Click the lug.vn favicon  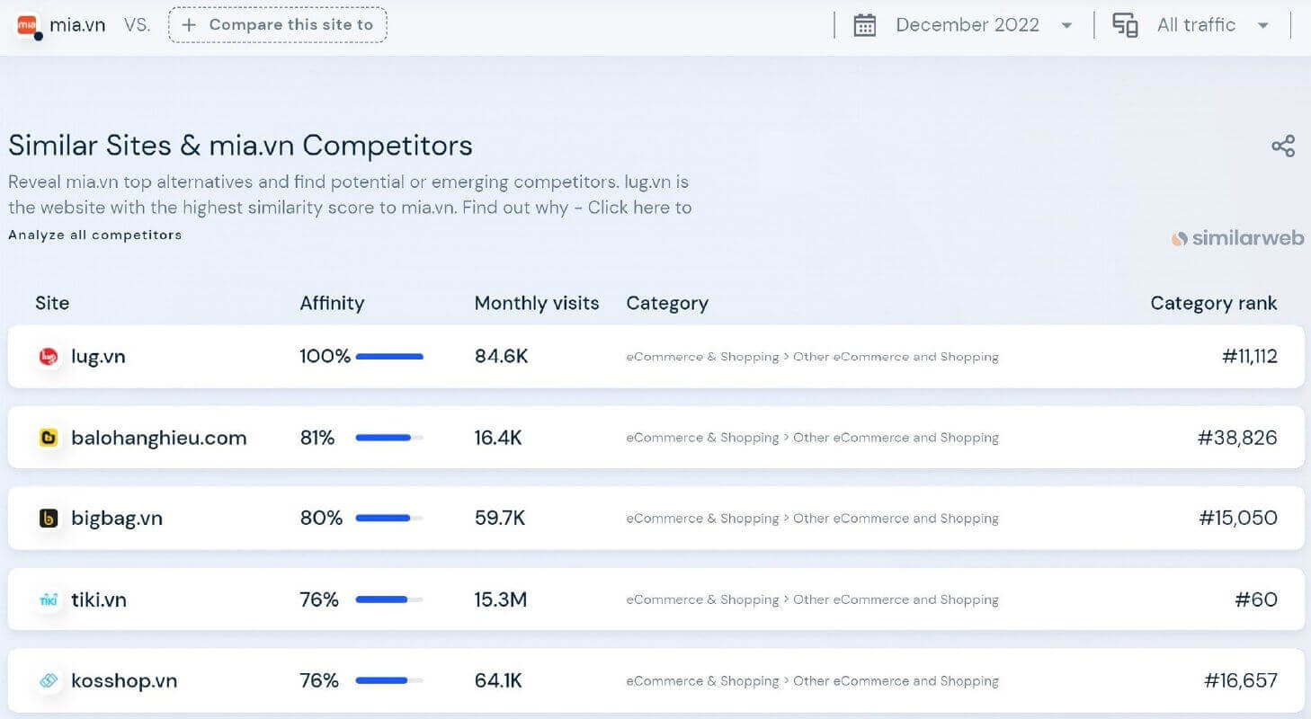coord(49,357)
